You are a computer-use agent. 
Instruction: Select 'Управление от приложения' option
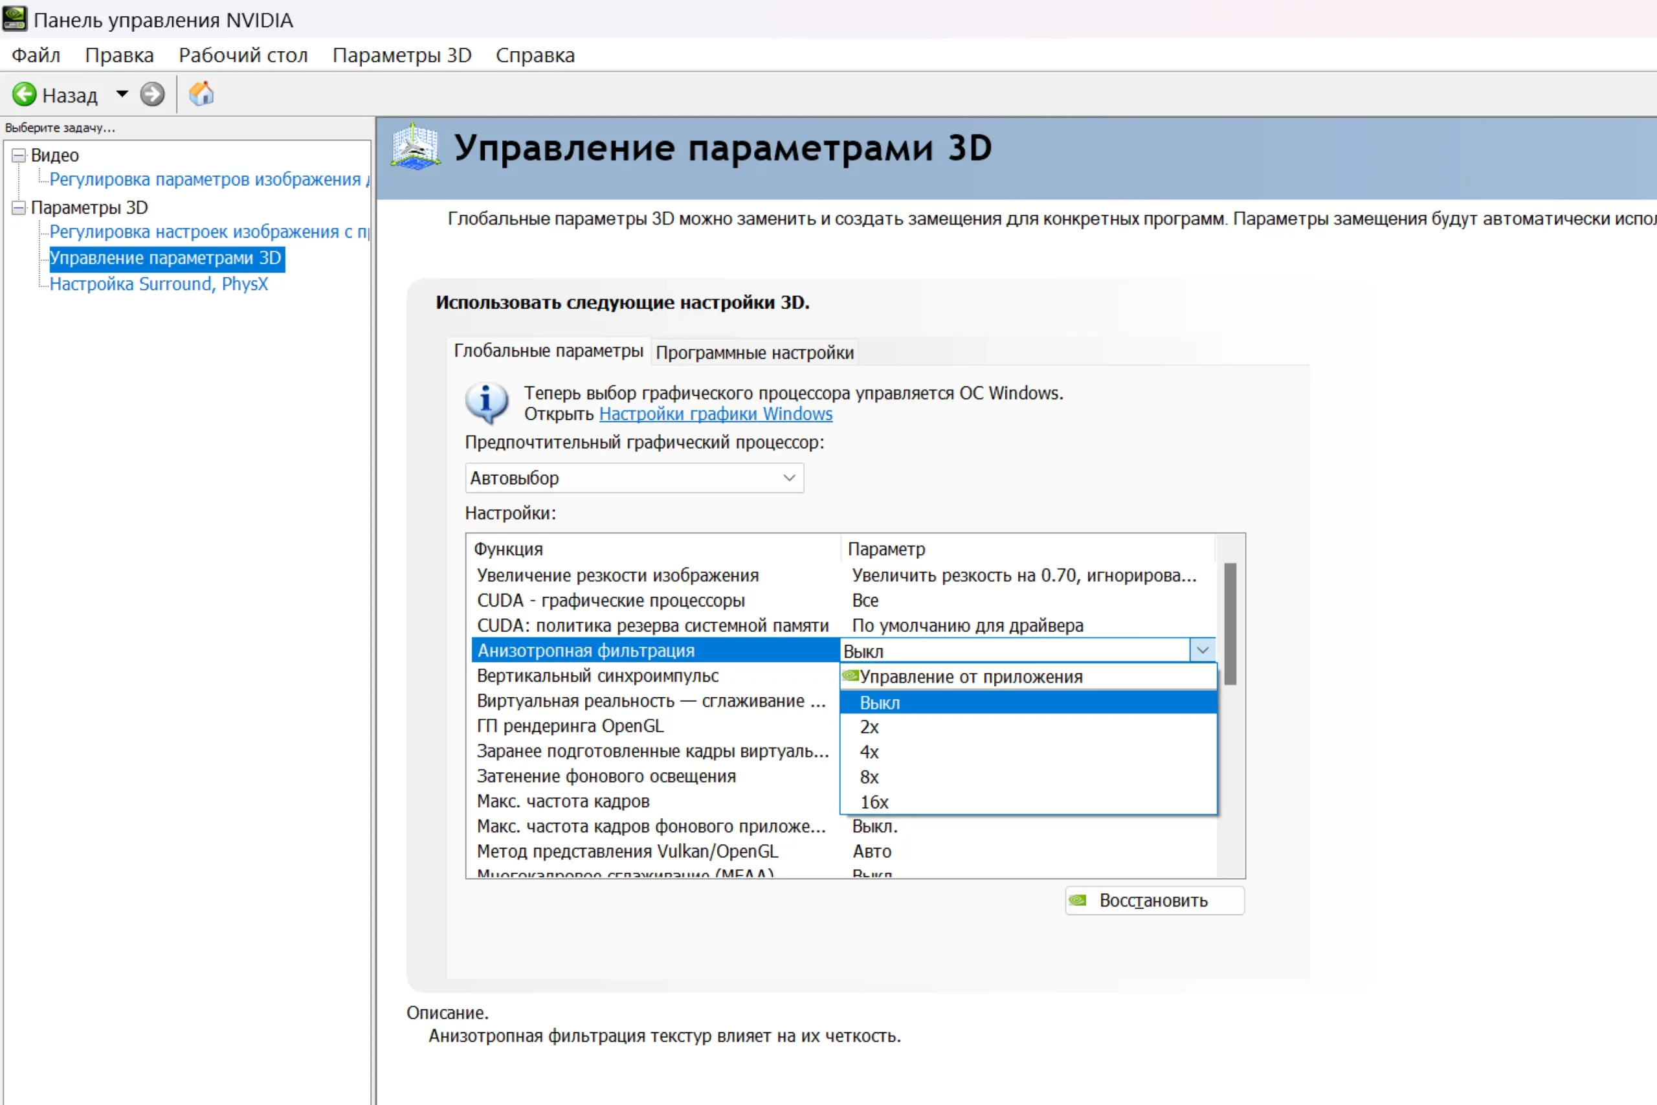(x=970, y=676)
